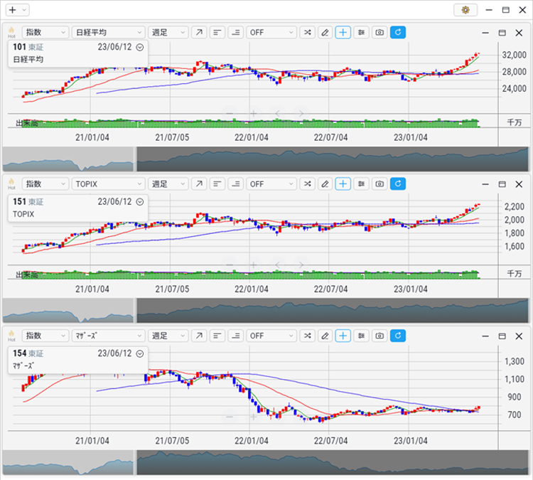Open the 週足 timeframe dropdown in TOPIX chart

(168, 184)
